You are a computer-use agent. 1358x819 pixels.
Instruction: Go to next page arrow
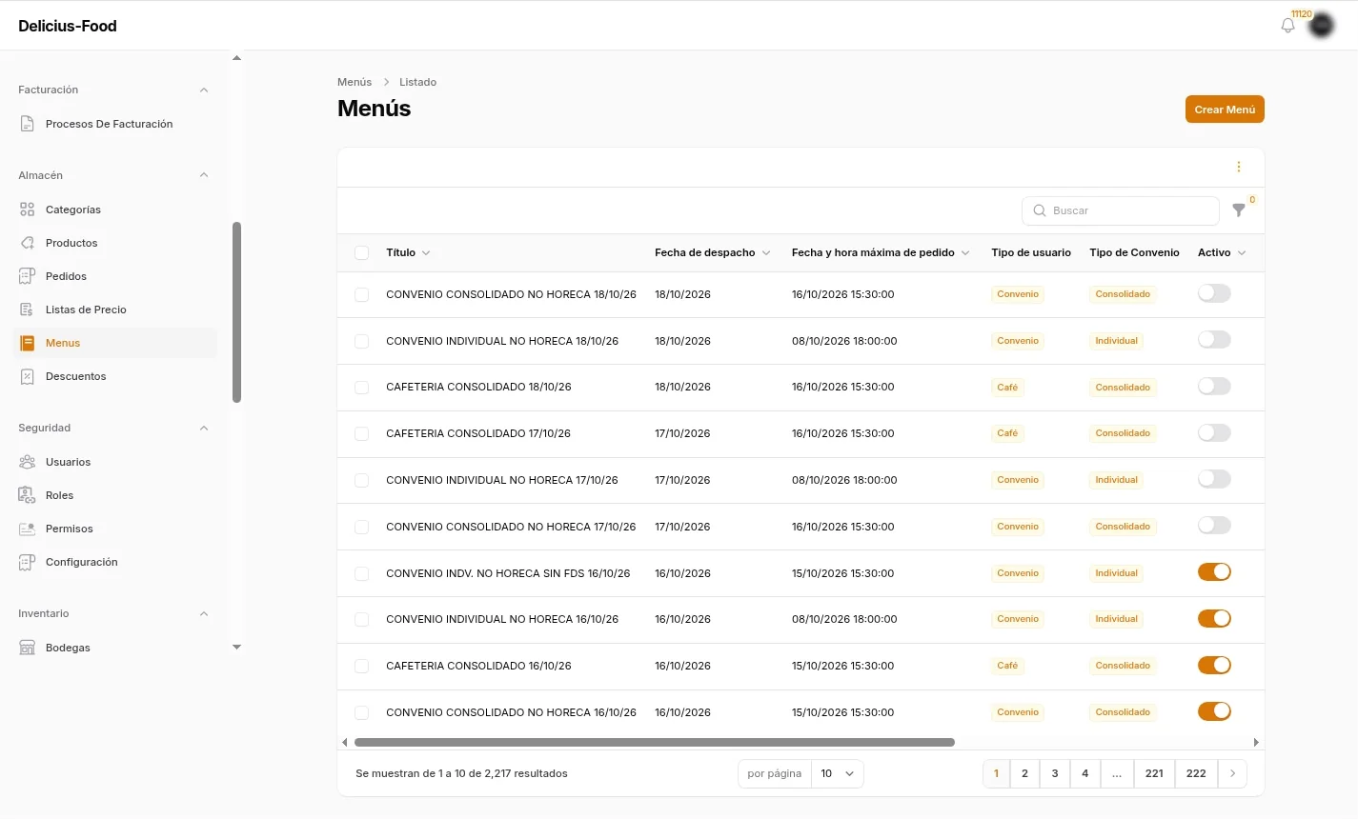[1232, 773]
